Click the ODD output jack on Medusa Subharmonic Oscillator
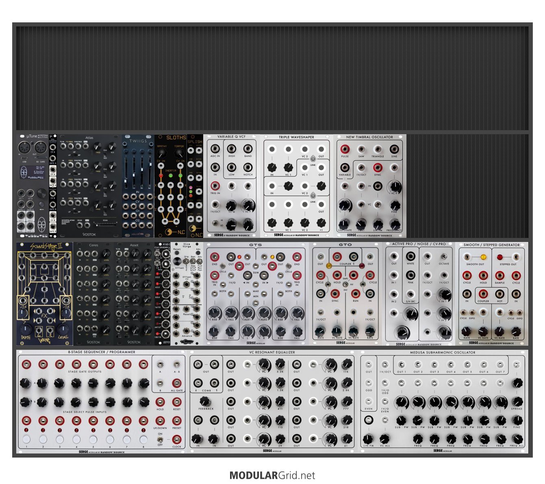The height and width of the screenshot is (484, 545). tap(369, 383)
